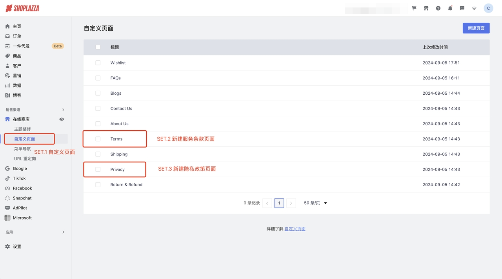Click the wifi status icon

point(474,8)
